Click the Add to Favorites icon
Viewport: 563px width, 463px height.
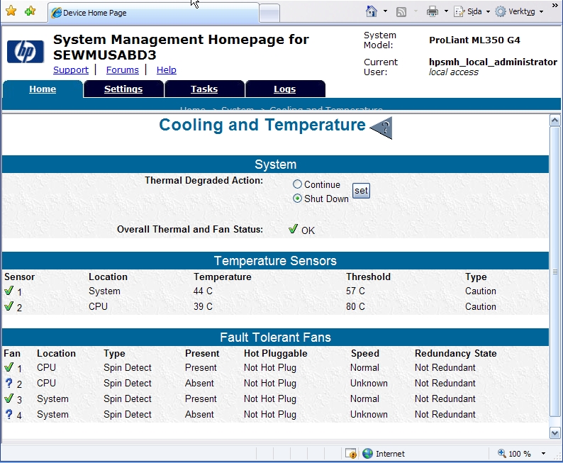(x=30, y=11)
